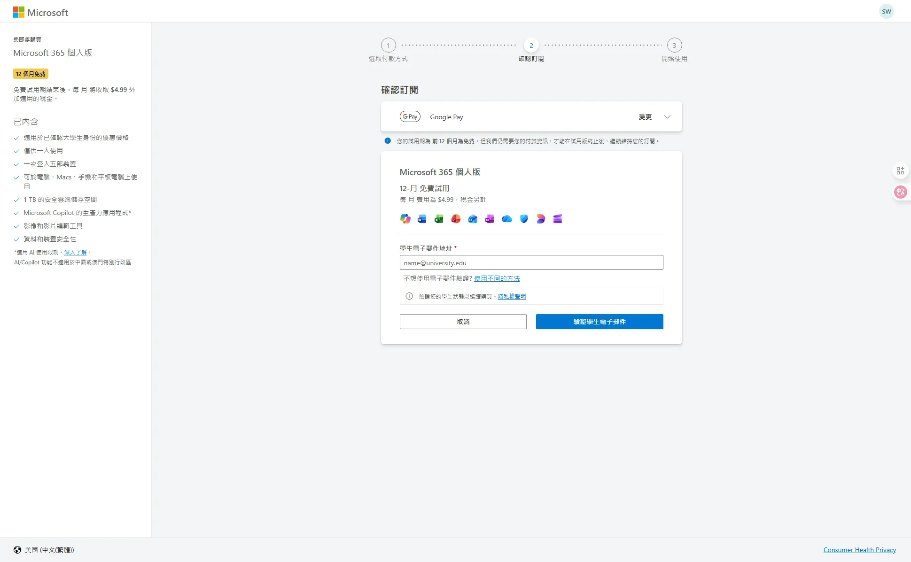Open region selector 美國 (中文(繁體))
This screenshot has height=562, width=911.
point(44,550)
